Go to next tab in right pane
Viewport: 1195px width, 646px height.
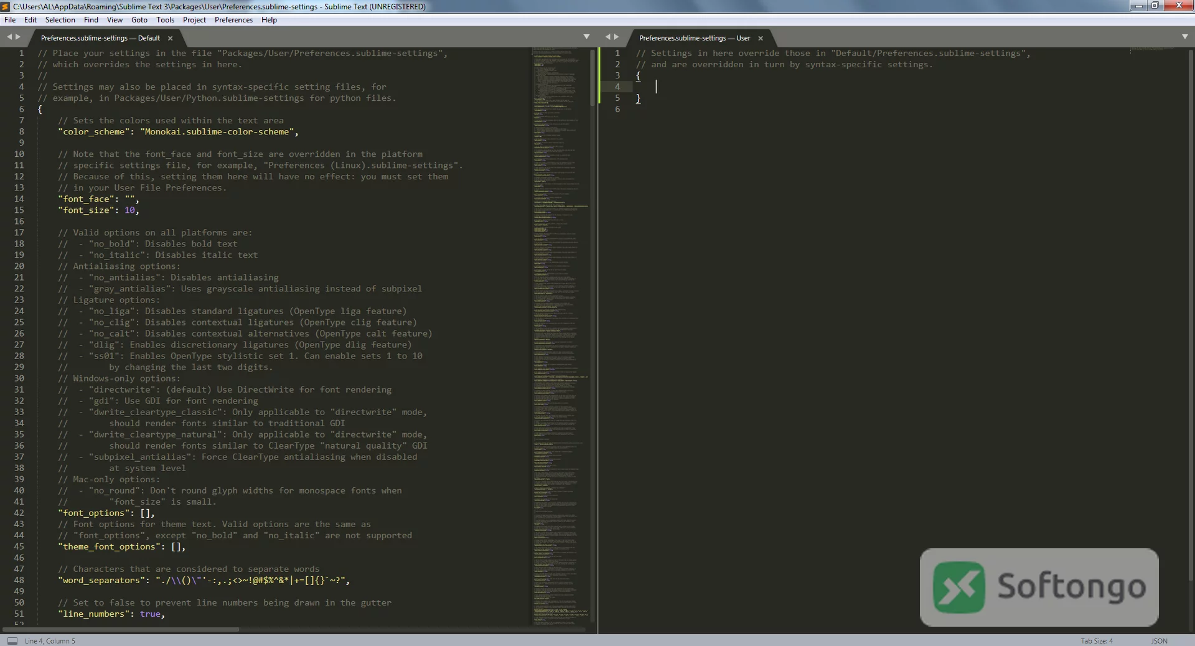(x=617, y=37)
